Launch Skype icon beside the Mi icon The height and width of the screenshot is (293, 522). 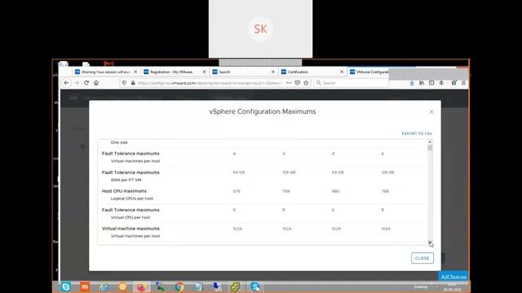pos(66,286)
